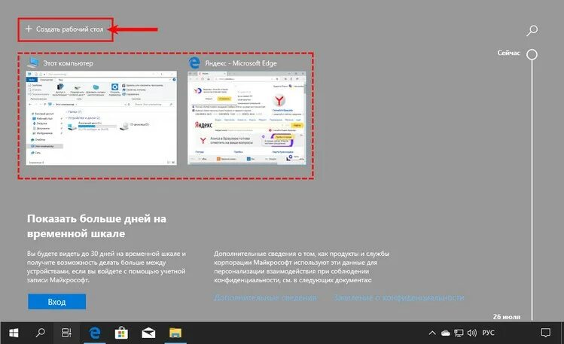Open the network status tray icon
The width and height of the screenshot is (564, 344).
pos(459,333)
